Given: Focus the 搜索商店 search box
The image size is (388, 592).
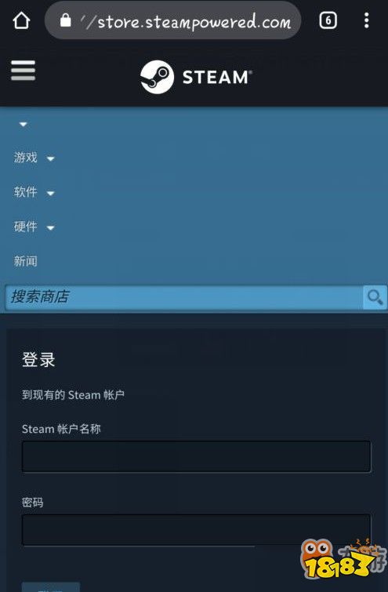Looking at the screenshot, I should (183, 297).
